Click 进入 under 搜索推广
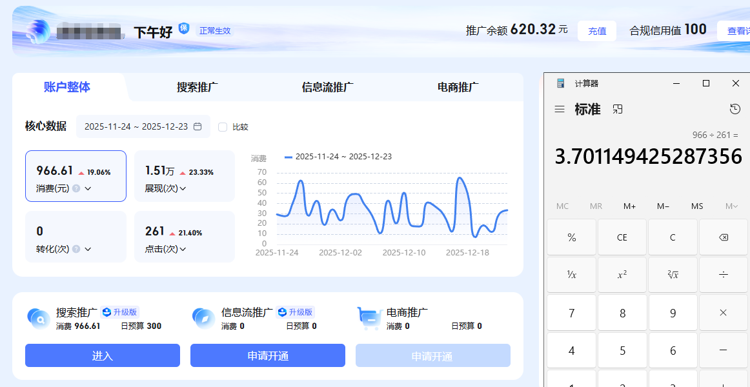Image resolution: width=750 pixels, height=387 pixels. (103, 355)
